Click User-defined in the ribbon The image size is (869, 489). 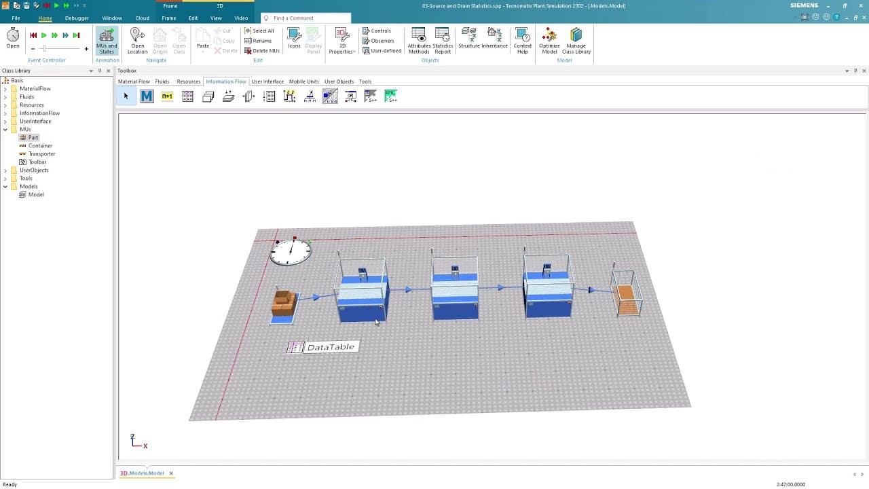click(x=382, y=51)
